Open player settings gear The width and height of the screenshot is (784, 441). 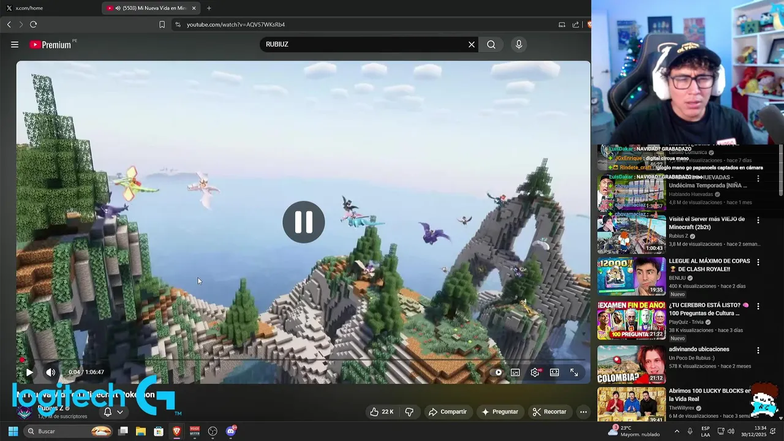[x=535, y=372]
